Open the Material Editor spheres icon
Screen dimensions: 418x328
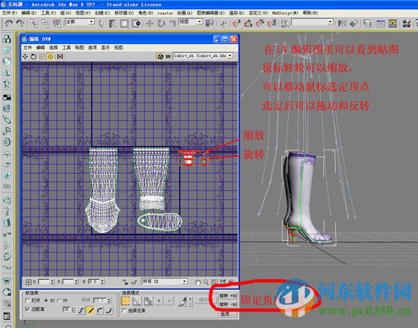pyautogui.click(x=406, y=24)
